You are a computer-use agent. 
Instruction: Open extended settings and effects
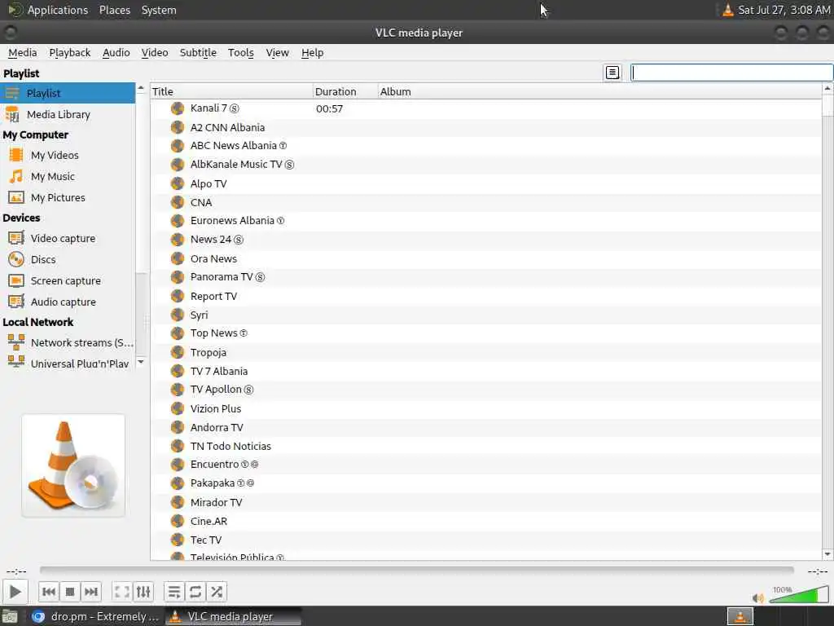pos(143,592)
